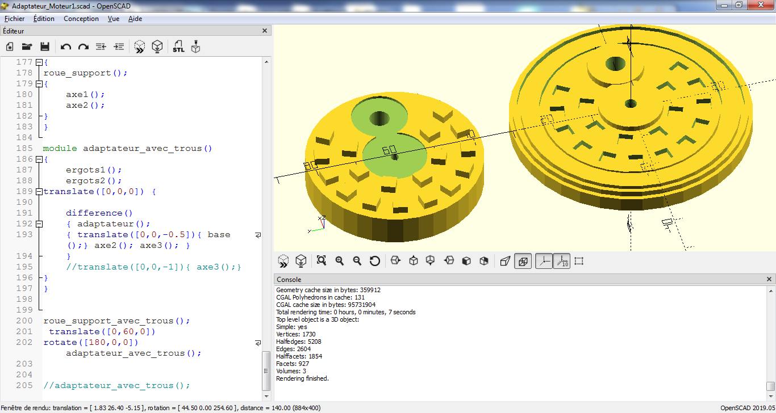This screenshot has height=413, width=776.
Task: Preview the model from editor toolbar
Action: pyautogui.click(x=140, y=47)
